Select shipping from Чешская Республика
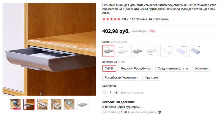220x116 pixels. pyautogui.click(x=136, y=68)
